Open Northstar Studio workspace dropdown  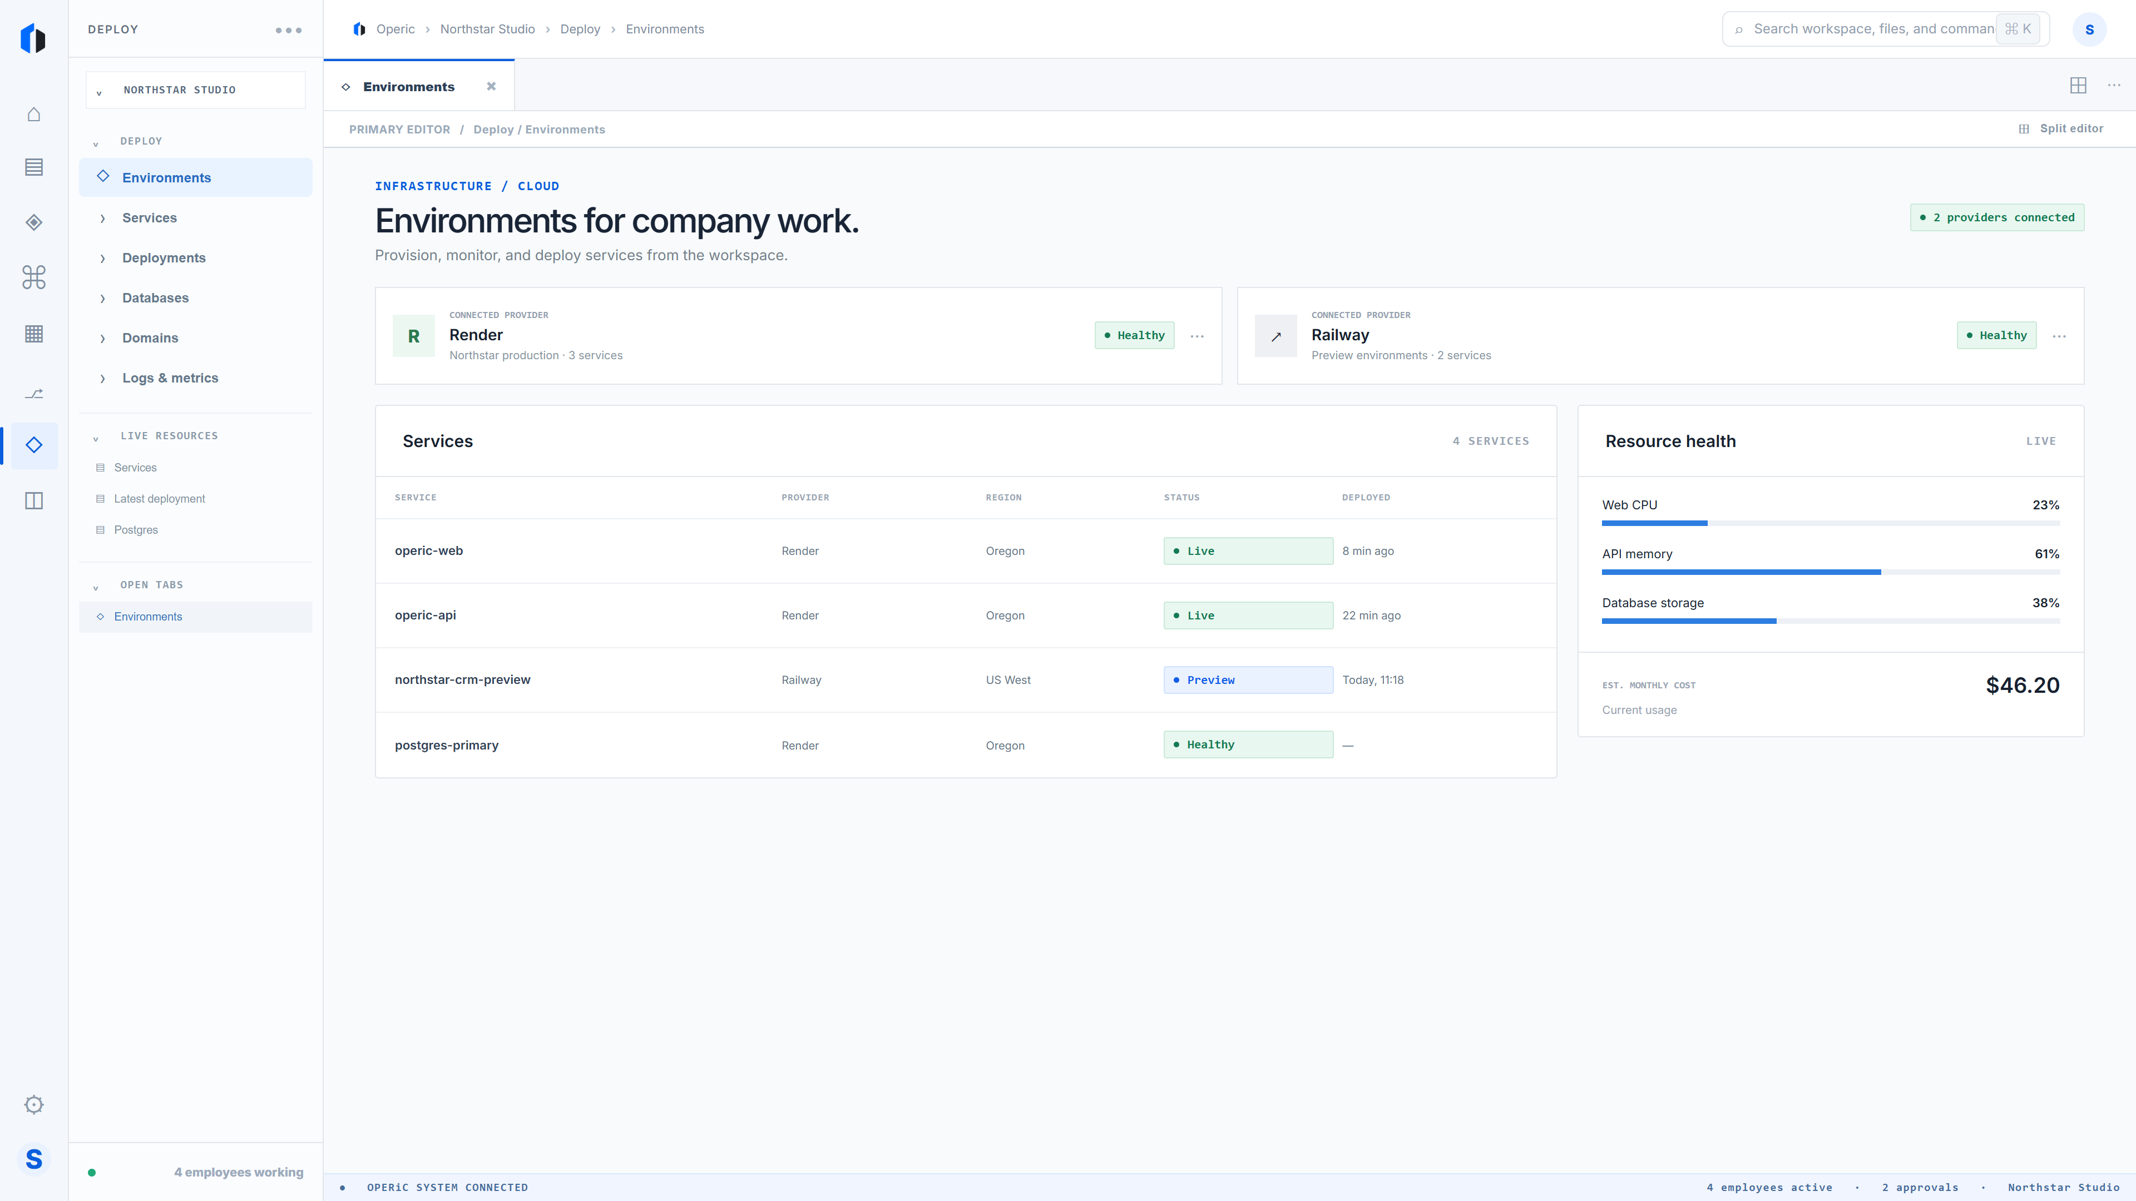pos(196,90)
